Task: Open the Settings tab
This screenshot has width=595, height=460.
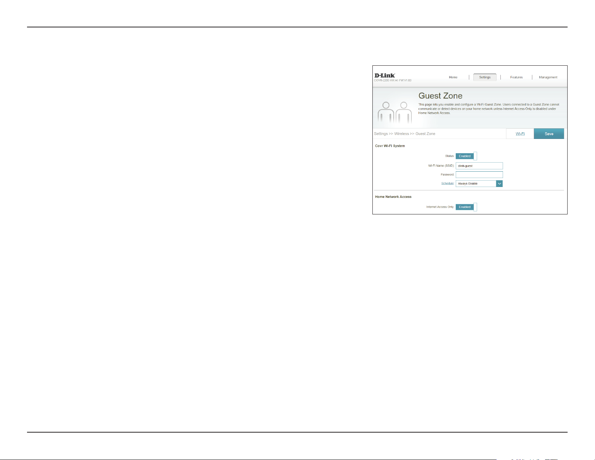Action: 485,77
